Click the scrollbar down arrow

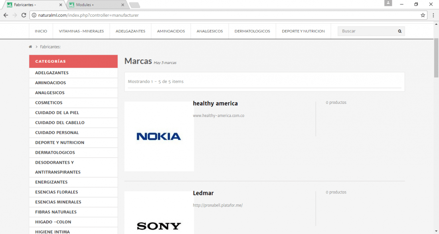[x=436, y=232]
